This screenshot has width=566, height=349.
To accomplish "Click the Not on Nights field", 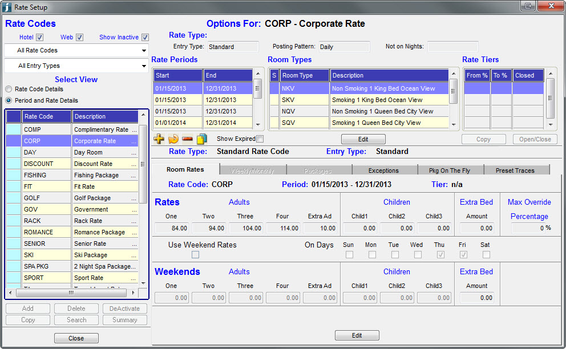I will [452, 47].
